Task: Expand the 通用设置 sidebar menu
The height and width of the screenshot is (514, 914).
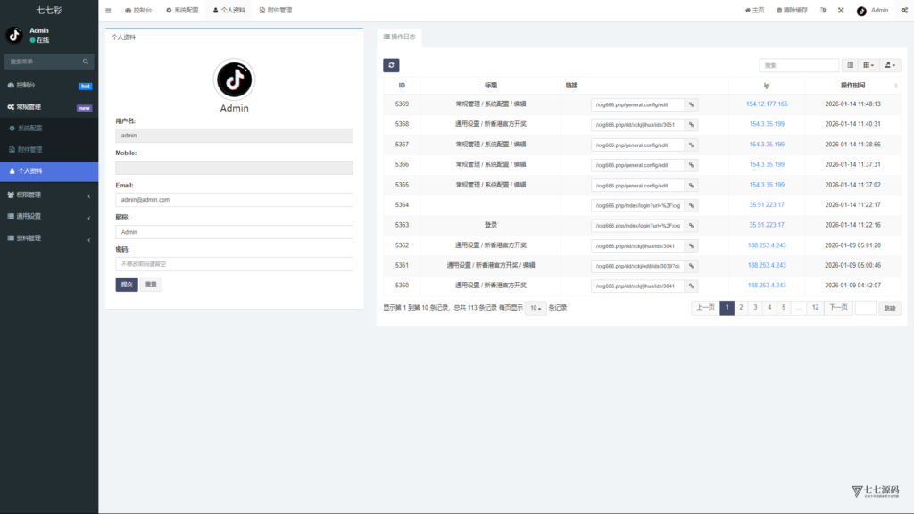Action: pos(49,216)
